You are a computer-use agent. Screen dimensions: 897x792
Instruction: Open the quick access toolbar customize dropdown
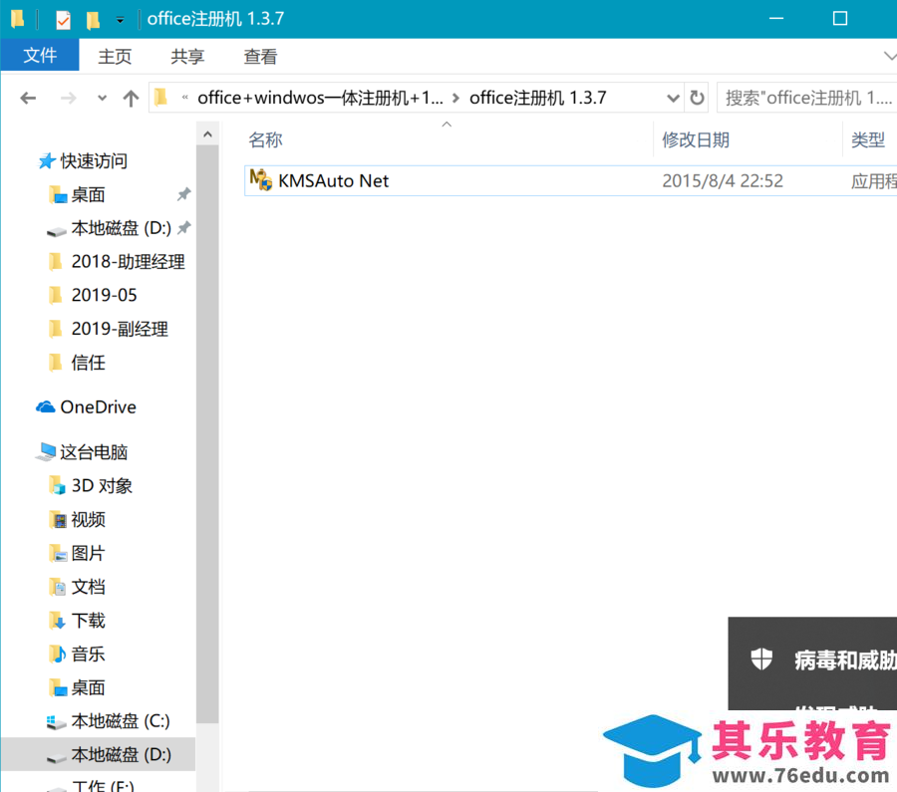pyautogui.click(x=120, y=20)
